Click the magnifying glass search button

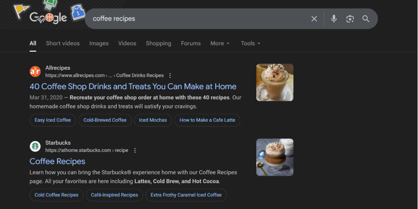pyautogui.click(x=366, y=19)
